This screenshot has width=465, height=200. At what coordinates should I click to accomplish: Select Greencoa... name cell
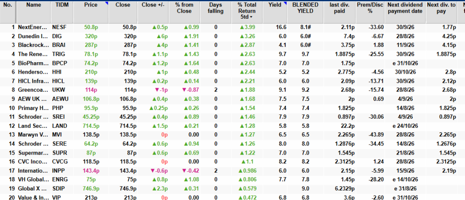click(33, 90)
